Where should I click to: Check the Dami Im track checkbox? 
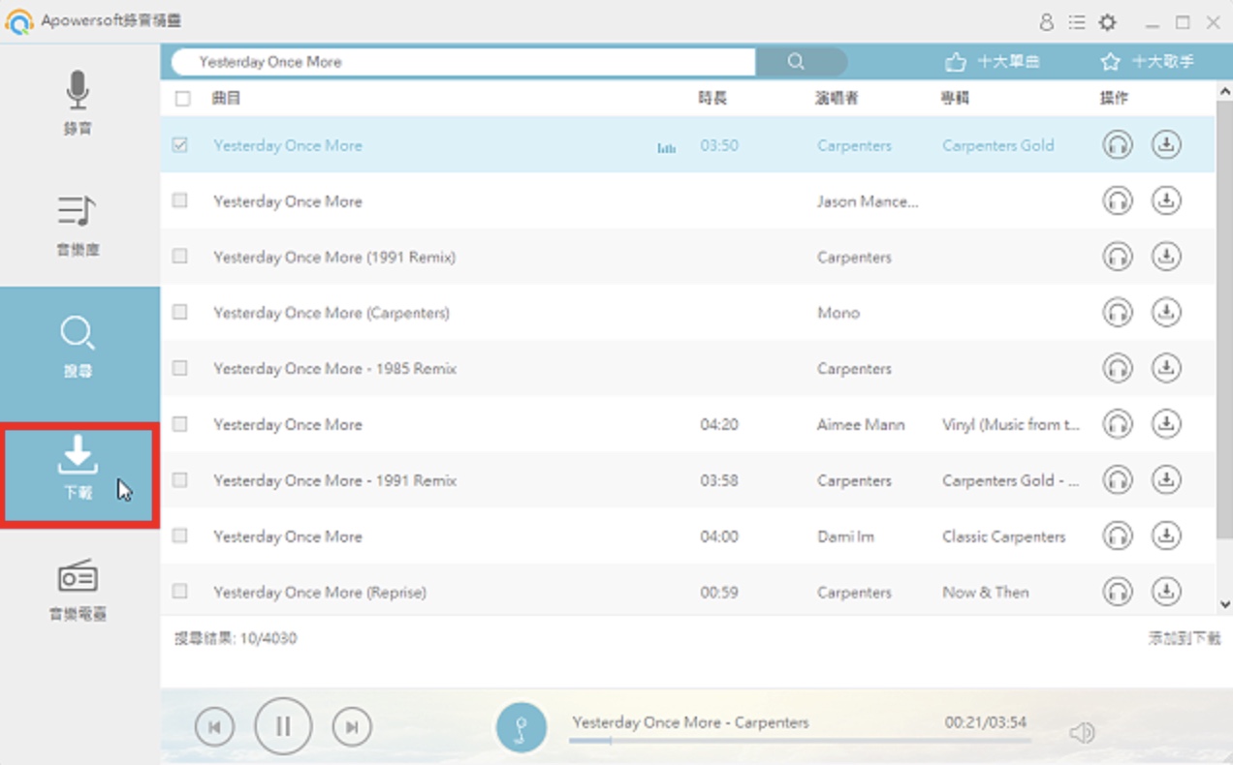[179, 535]
